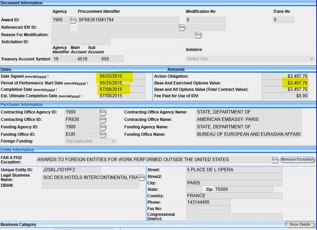Open the Referenced IDV ID lookup button

(x=182, y=28)
